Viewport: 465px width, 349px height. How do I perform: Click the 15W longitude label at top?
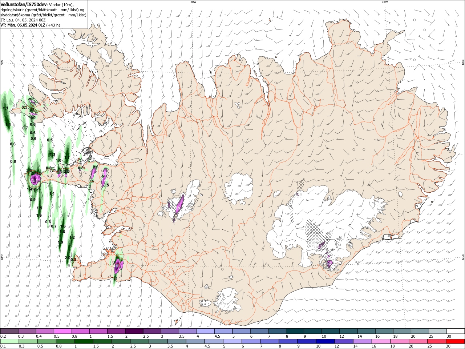385,2
